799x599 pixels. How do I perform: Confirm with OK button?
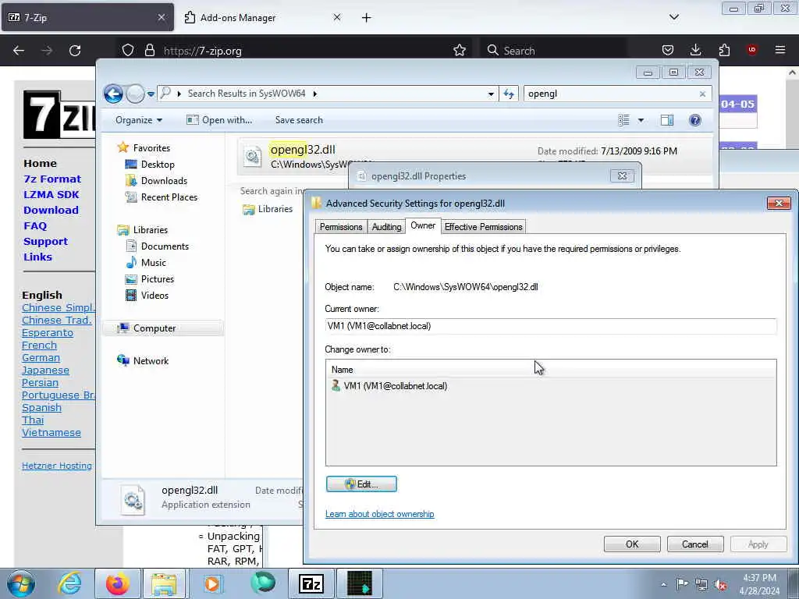tap(632, 544)
